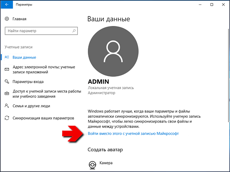Click the Ваши данные person-list icon

(7, 57)
